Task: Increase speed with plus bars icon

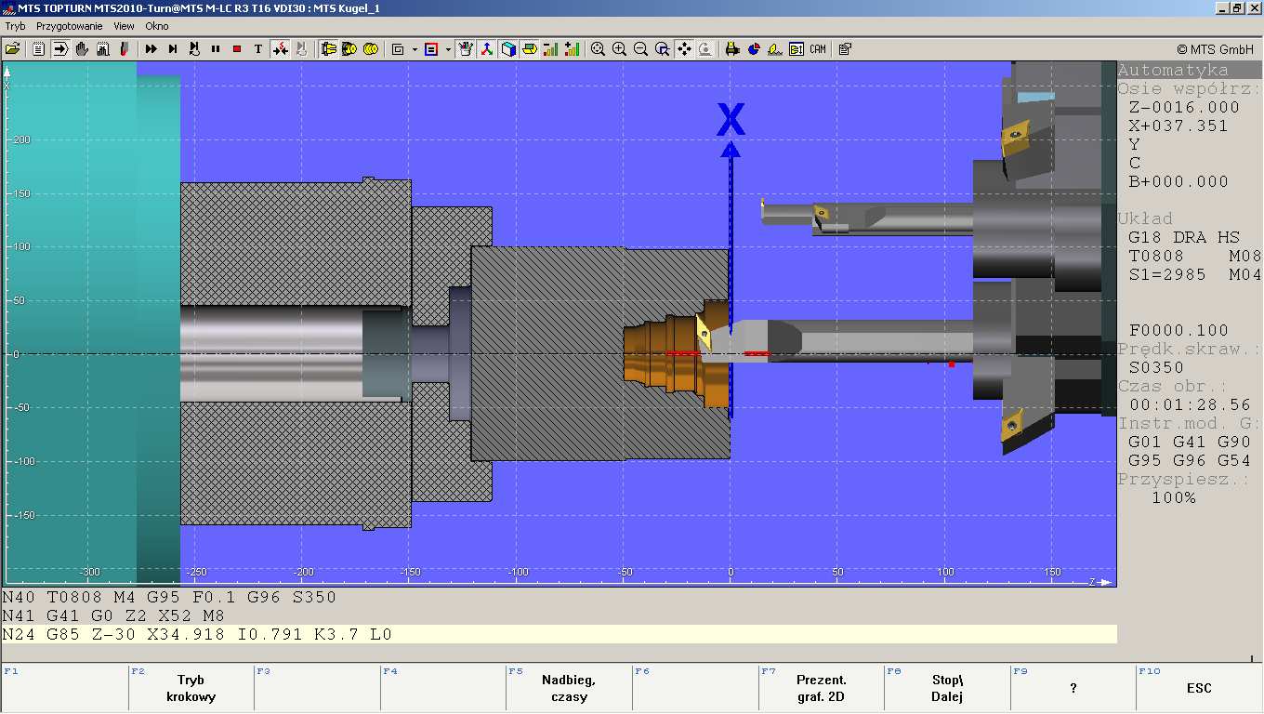Action: [x=573, y=48]
